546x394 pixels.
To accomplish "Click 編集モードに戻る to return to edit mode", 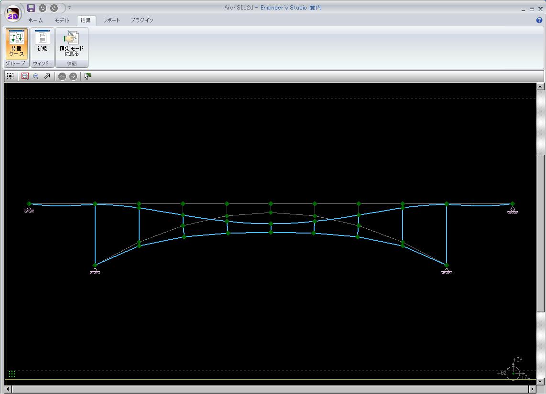I will (72, 43).
